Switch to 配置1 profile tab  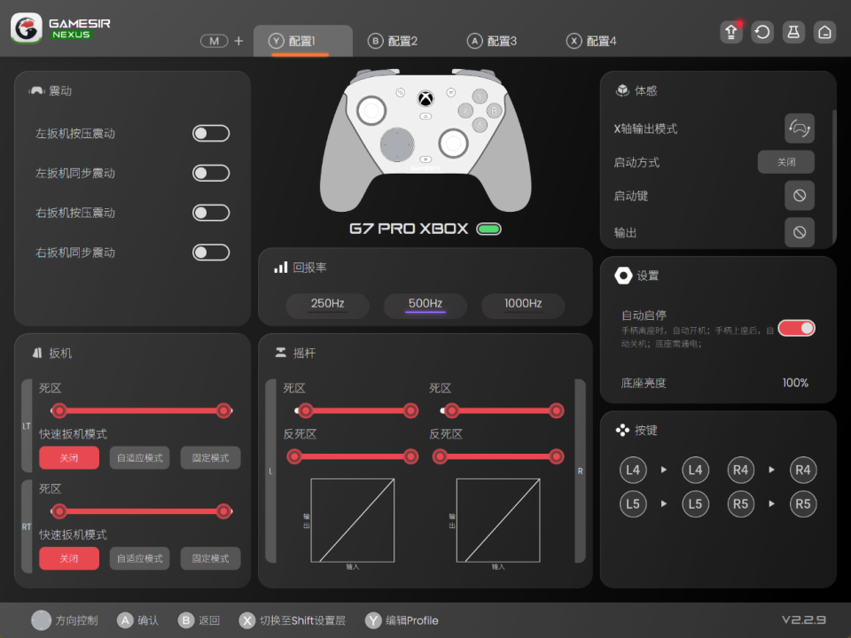tap(303, 41)
